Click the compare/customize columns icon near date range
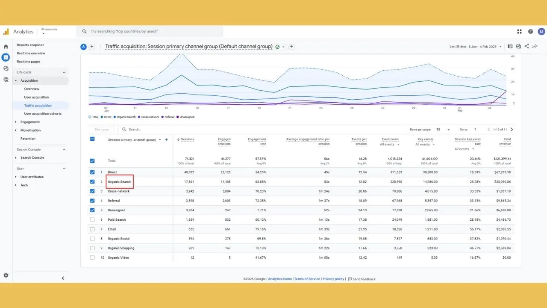The width and height of the screenshot is (547, 308). pyautogui.click(x=510, y=46)
